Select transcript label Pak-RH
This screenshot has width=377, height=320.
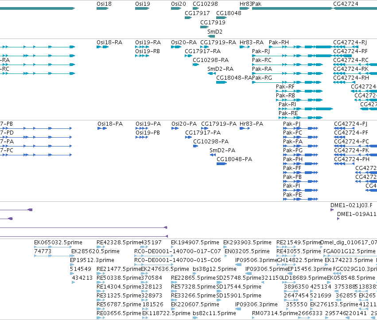click(x=279, y=42)
